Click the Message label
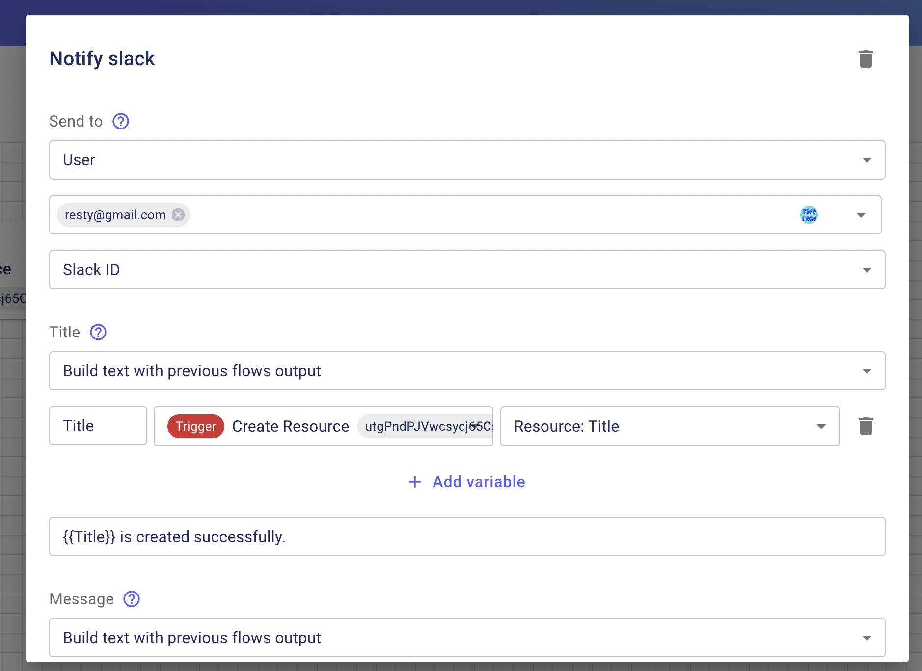Image resolution: width=922 pixels, height=671 pixels. coord(81,599)
